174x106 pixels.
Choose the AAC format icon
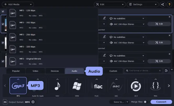tap(116, 86)
